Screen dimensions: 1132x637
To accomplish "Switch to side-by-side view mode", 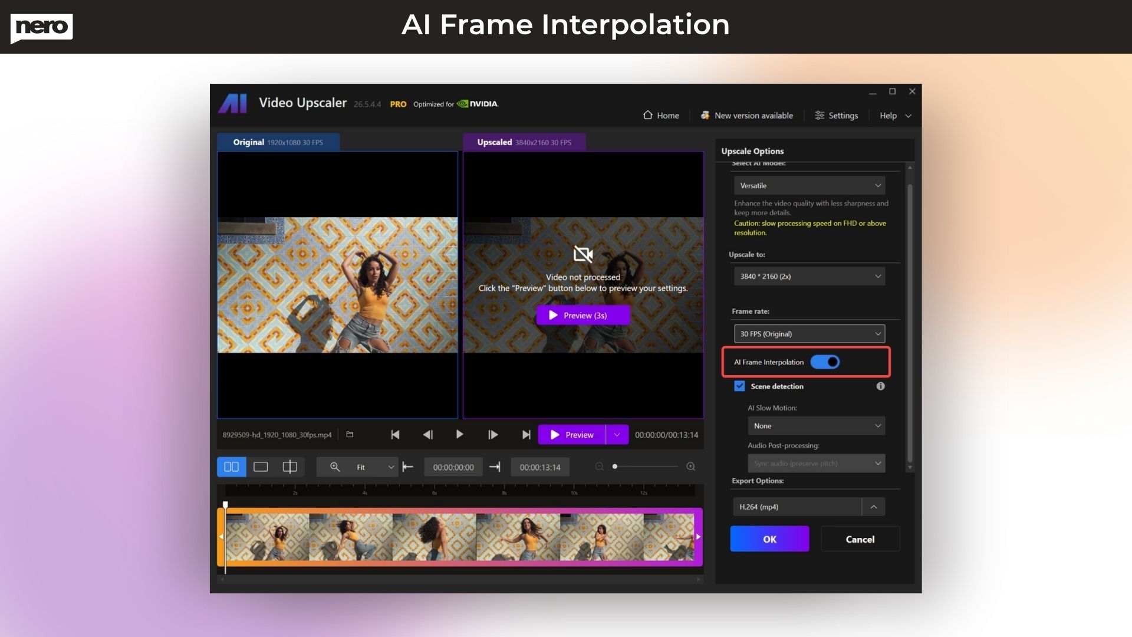I will click(x=231, y=467).
